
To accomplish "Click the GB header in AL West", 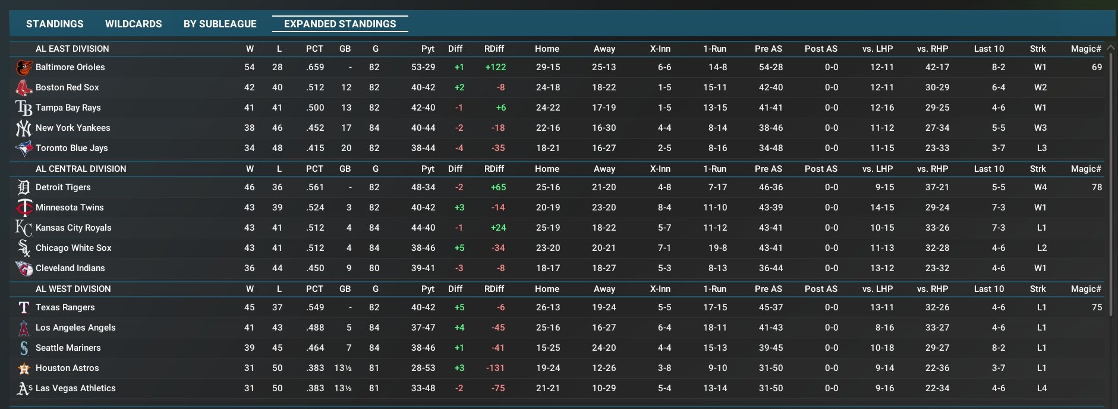I will 345,289.
